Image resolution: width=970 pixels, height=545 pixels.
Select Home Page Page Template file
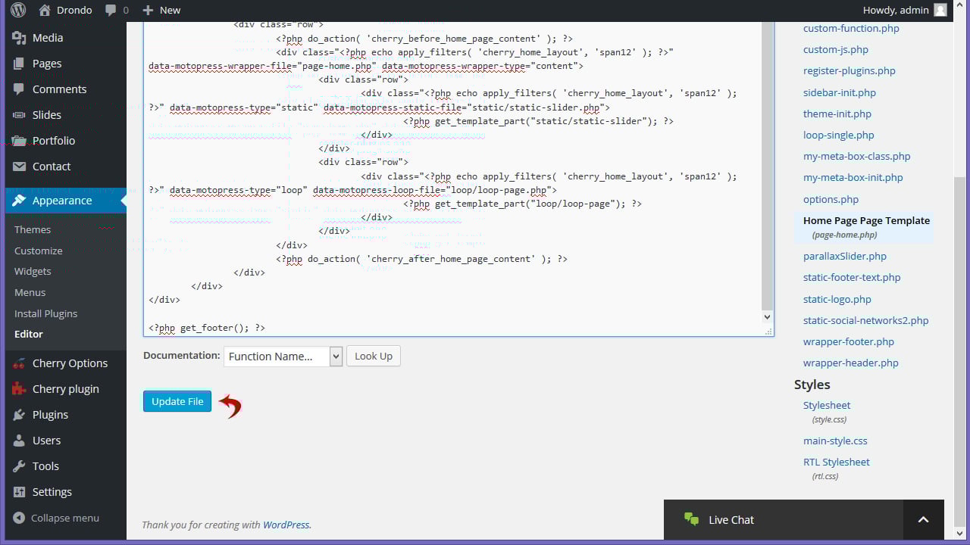point(866,220)
